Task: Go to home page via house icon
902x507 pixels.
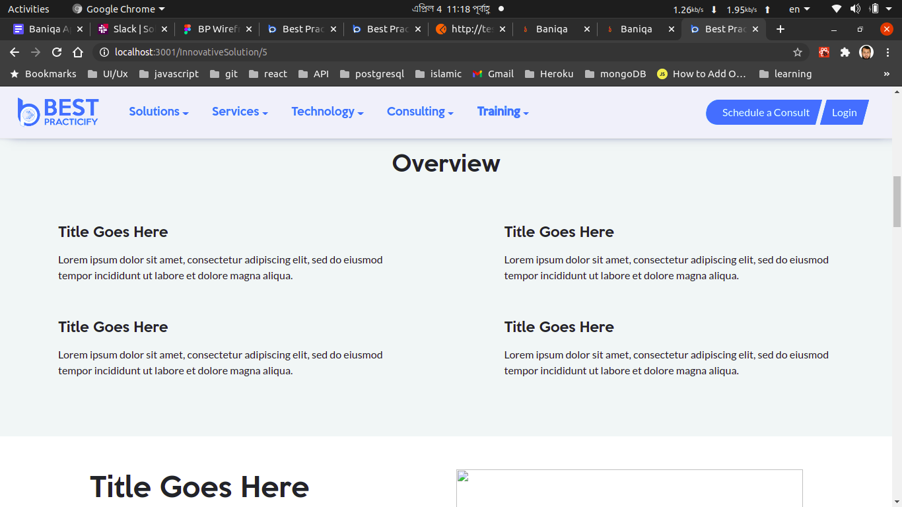Action: 78,52
